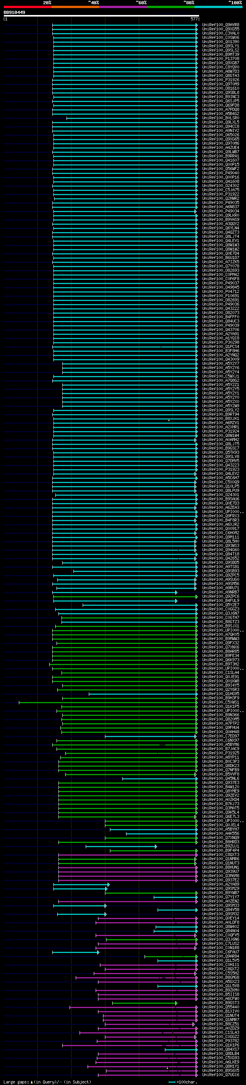This screenshot has width=246, height=1085.
Task: Click the orange ~40% identity color segment
Action: (75, 7)
